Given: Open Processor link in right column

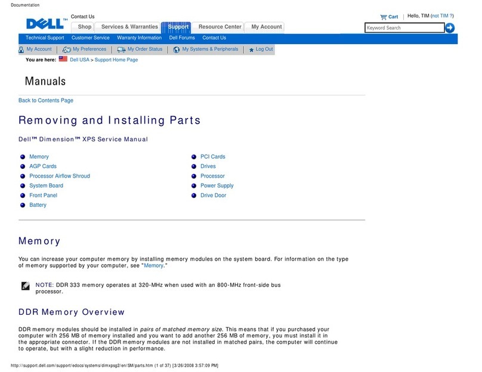Looking at the screenshot, I should coord(212,176).
